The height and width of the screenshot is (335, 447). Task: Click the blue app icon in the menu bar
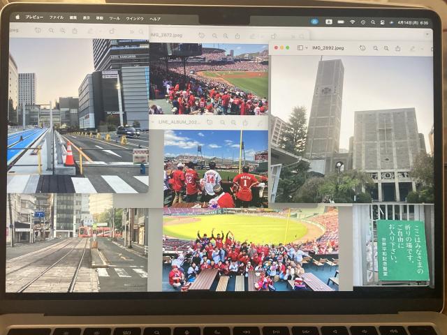314,22
